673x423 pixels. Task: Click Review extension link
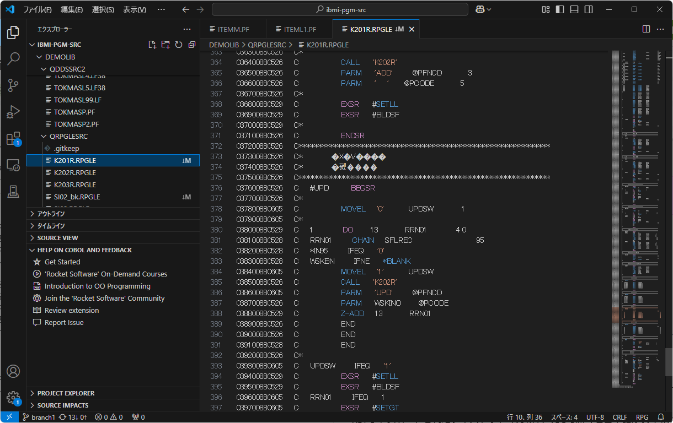(x=72, y=311)
